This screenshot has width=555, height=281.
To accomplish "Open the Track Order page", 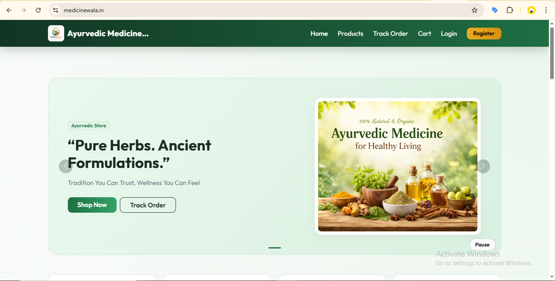I will tap(390, 34).
